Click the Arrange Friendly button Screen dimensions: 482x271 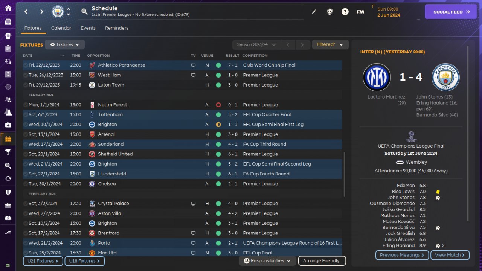[x=322, y=260]
